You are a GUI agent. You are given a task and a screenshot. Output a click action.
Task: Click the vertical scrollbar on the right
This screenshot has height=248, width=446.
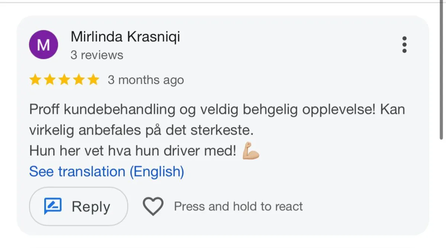441,71
